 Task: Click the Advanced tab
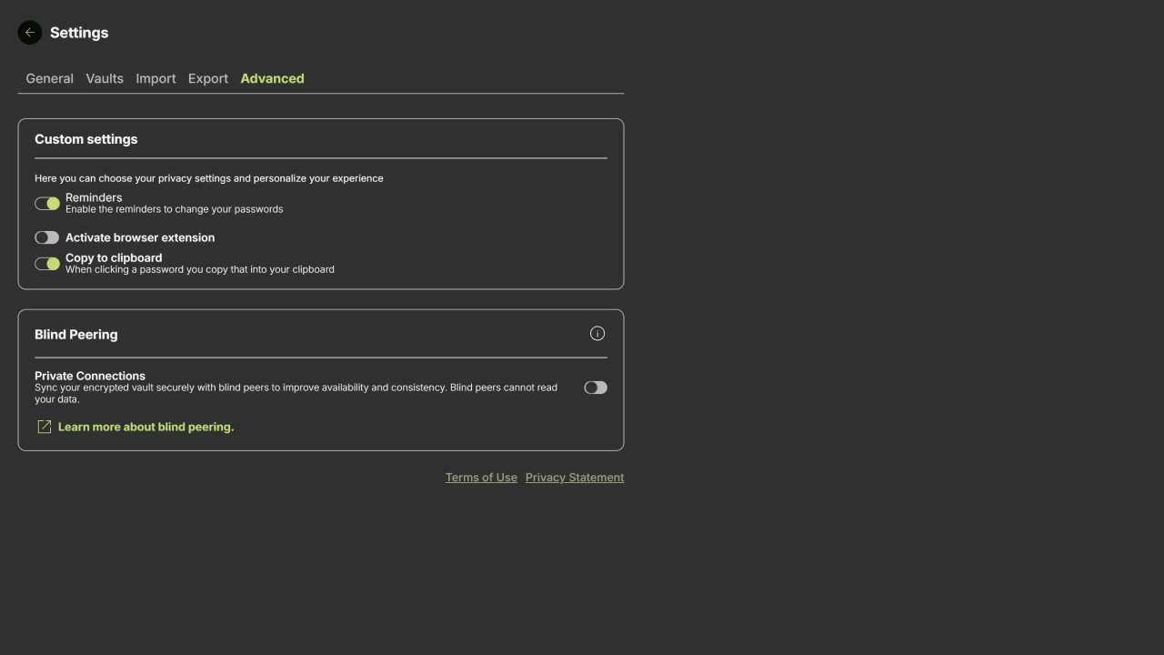[272, 78]
